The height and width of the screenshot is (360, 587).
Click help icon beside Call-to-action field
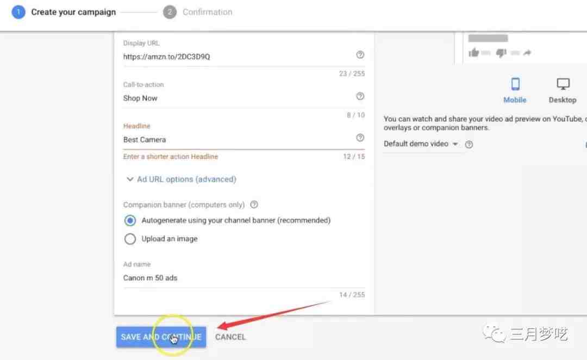click(x=360, y=96)
